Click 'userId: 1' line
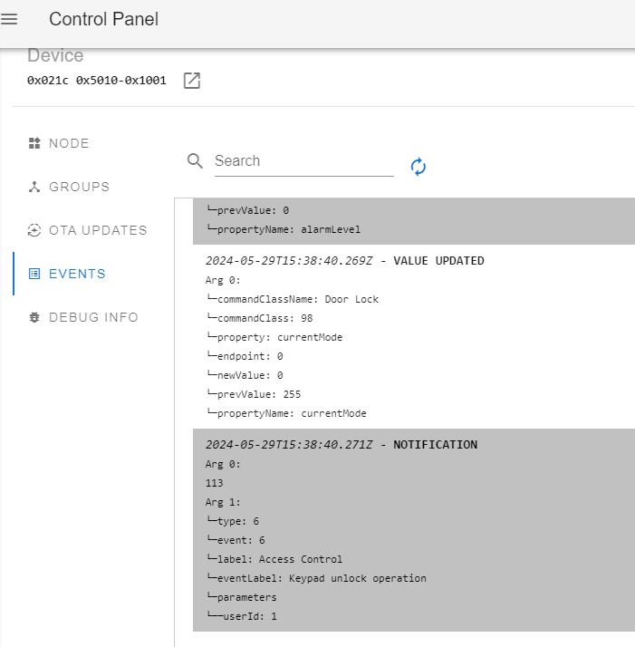The image size is (635, 647). point(241,616)
